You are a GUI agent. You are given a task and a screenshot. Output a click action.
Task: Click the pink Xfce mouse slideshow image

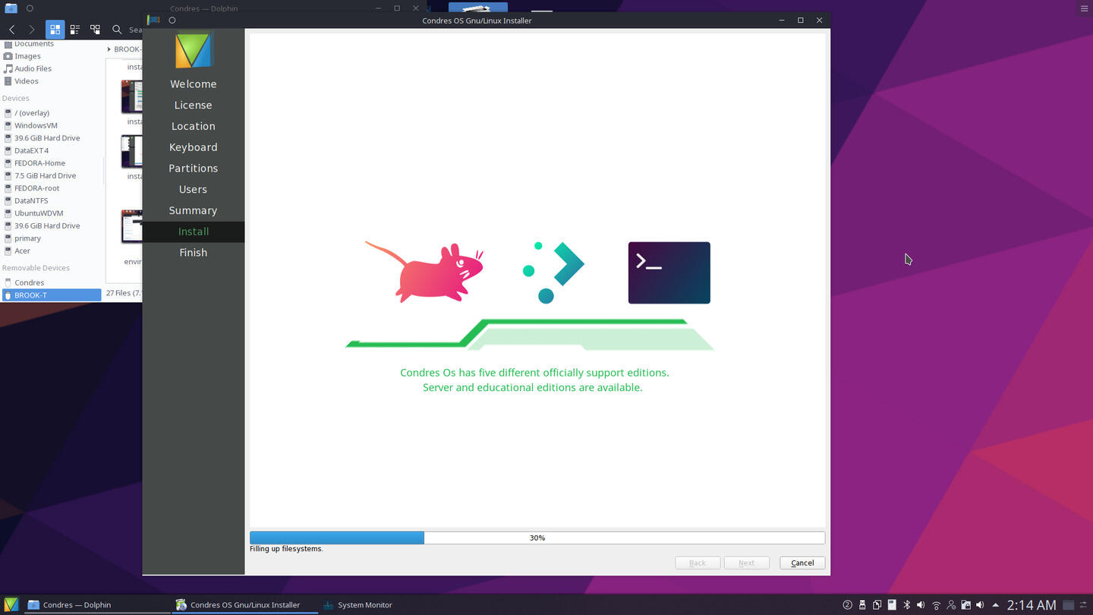click(424, 272)
